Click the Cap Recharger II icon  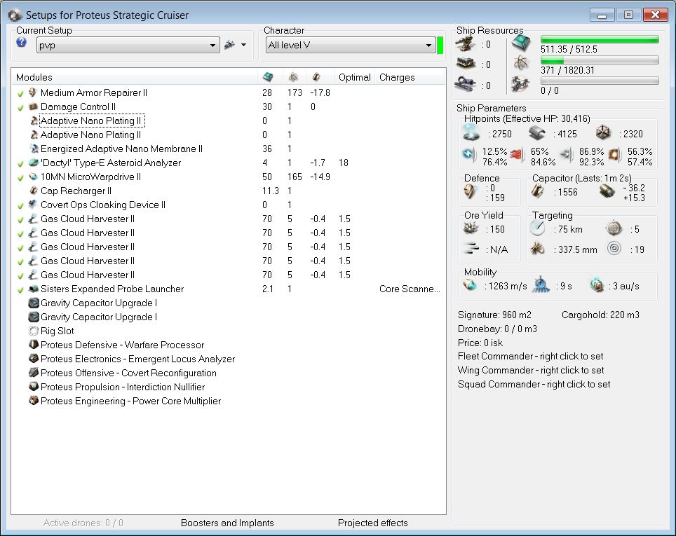coord(33,191)
